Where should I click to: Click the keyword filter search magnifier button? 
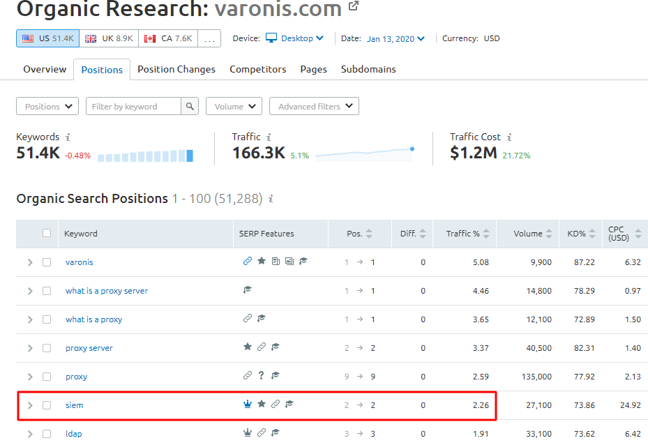click(x=190, y=106)
